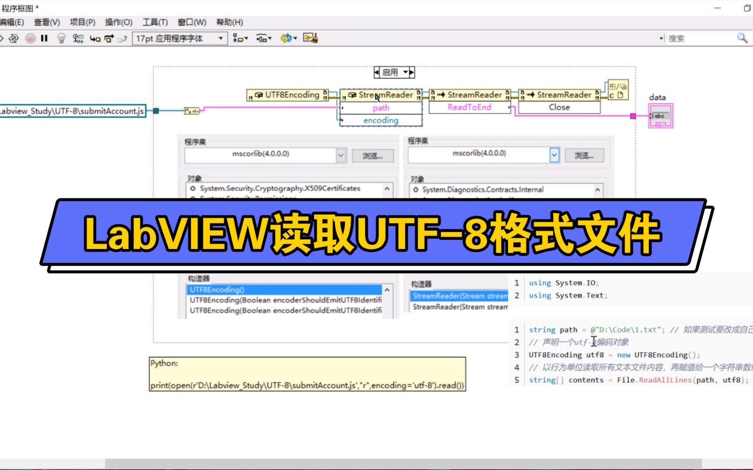
Task: Step over the node
Action: (x=109, y=38)
